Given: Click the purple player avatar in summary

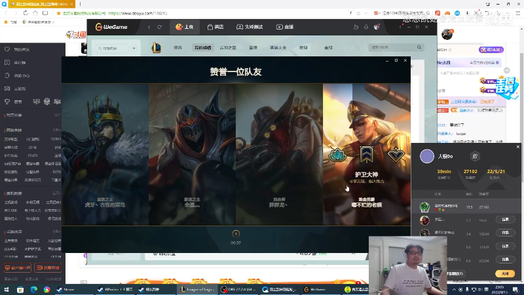Looking at the screenshot, I should [x=427, y=156].
